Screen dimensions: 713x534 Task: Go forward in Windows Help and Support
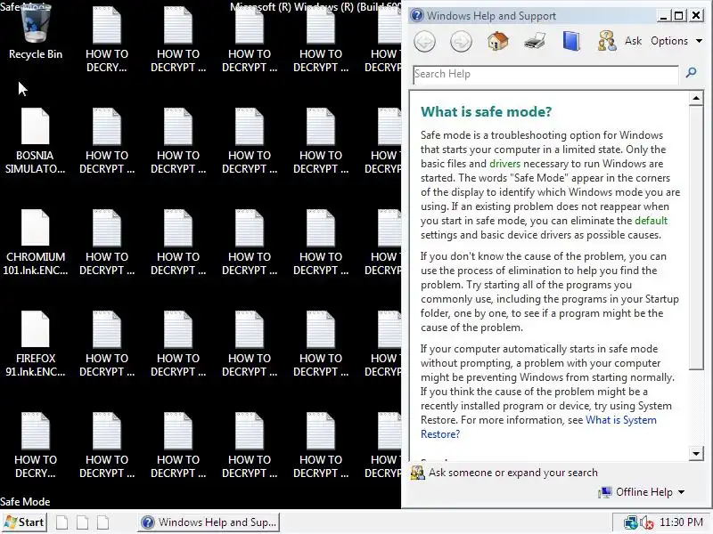tap(461, 41)
